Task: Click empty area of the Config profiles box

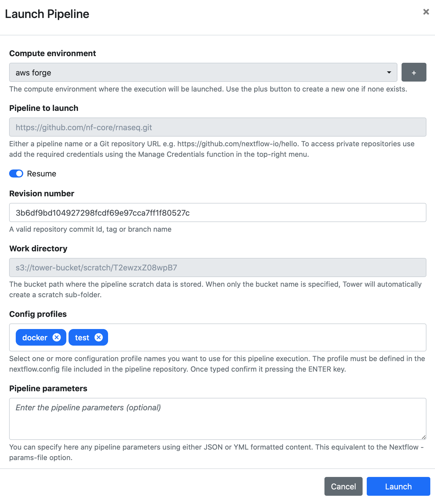Action: coord(265,337)
